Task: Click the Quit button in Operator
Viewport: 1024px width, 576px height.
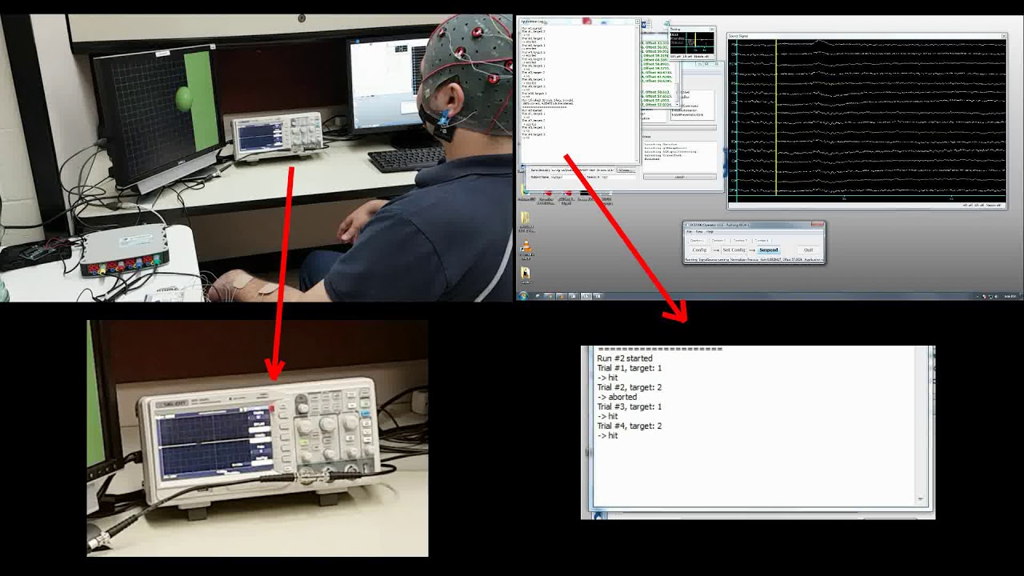Action: (x=808, y=250)
